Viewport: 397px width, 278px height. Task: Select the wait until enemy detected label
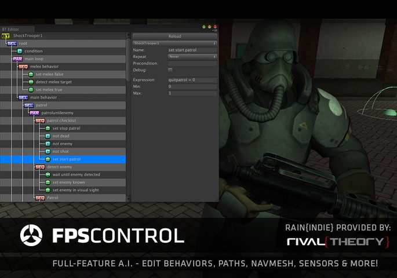coord(76,175)
